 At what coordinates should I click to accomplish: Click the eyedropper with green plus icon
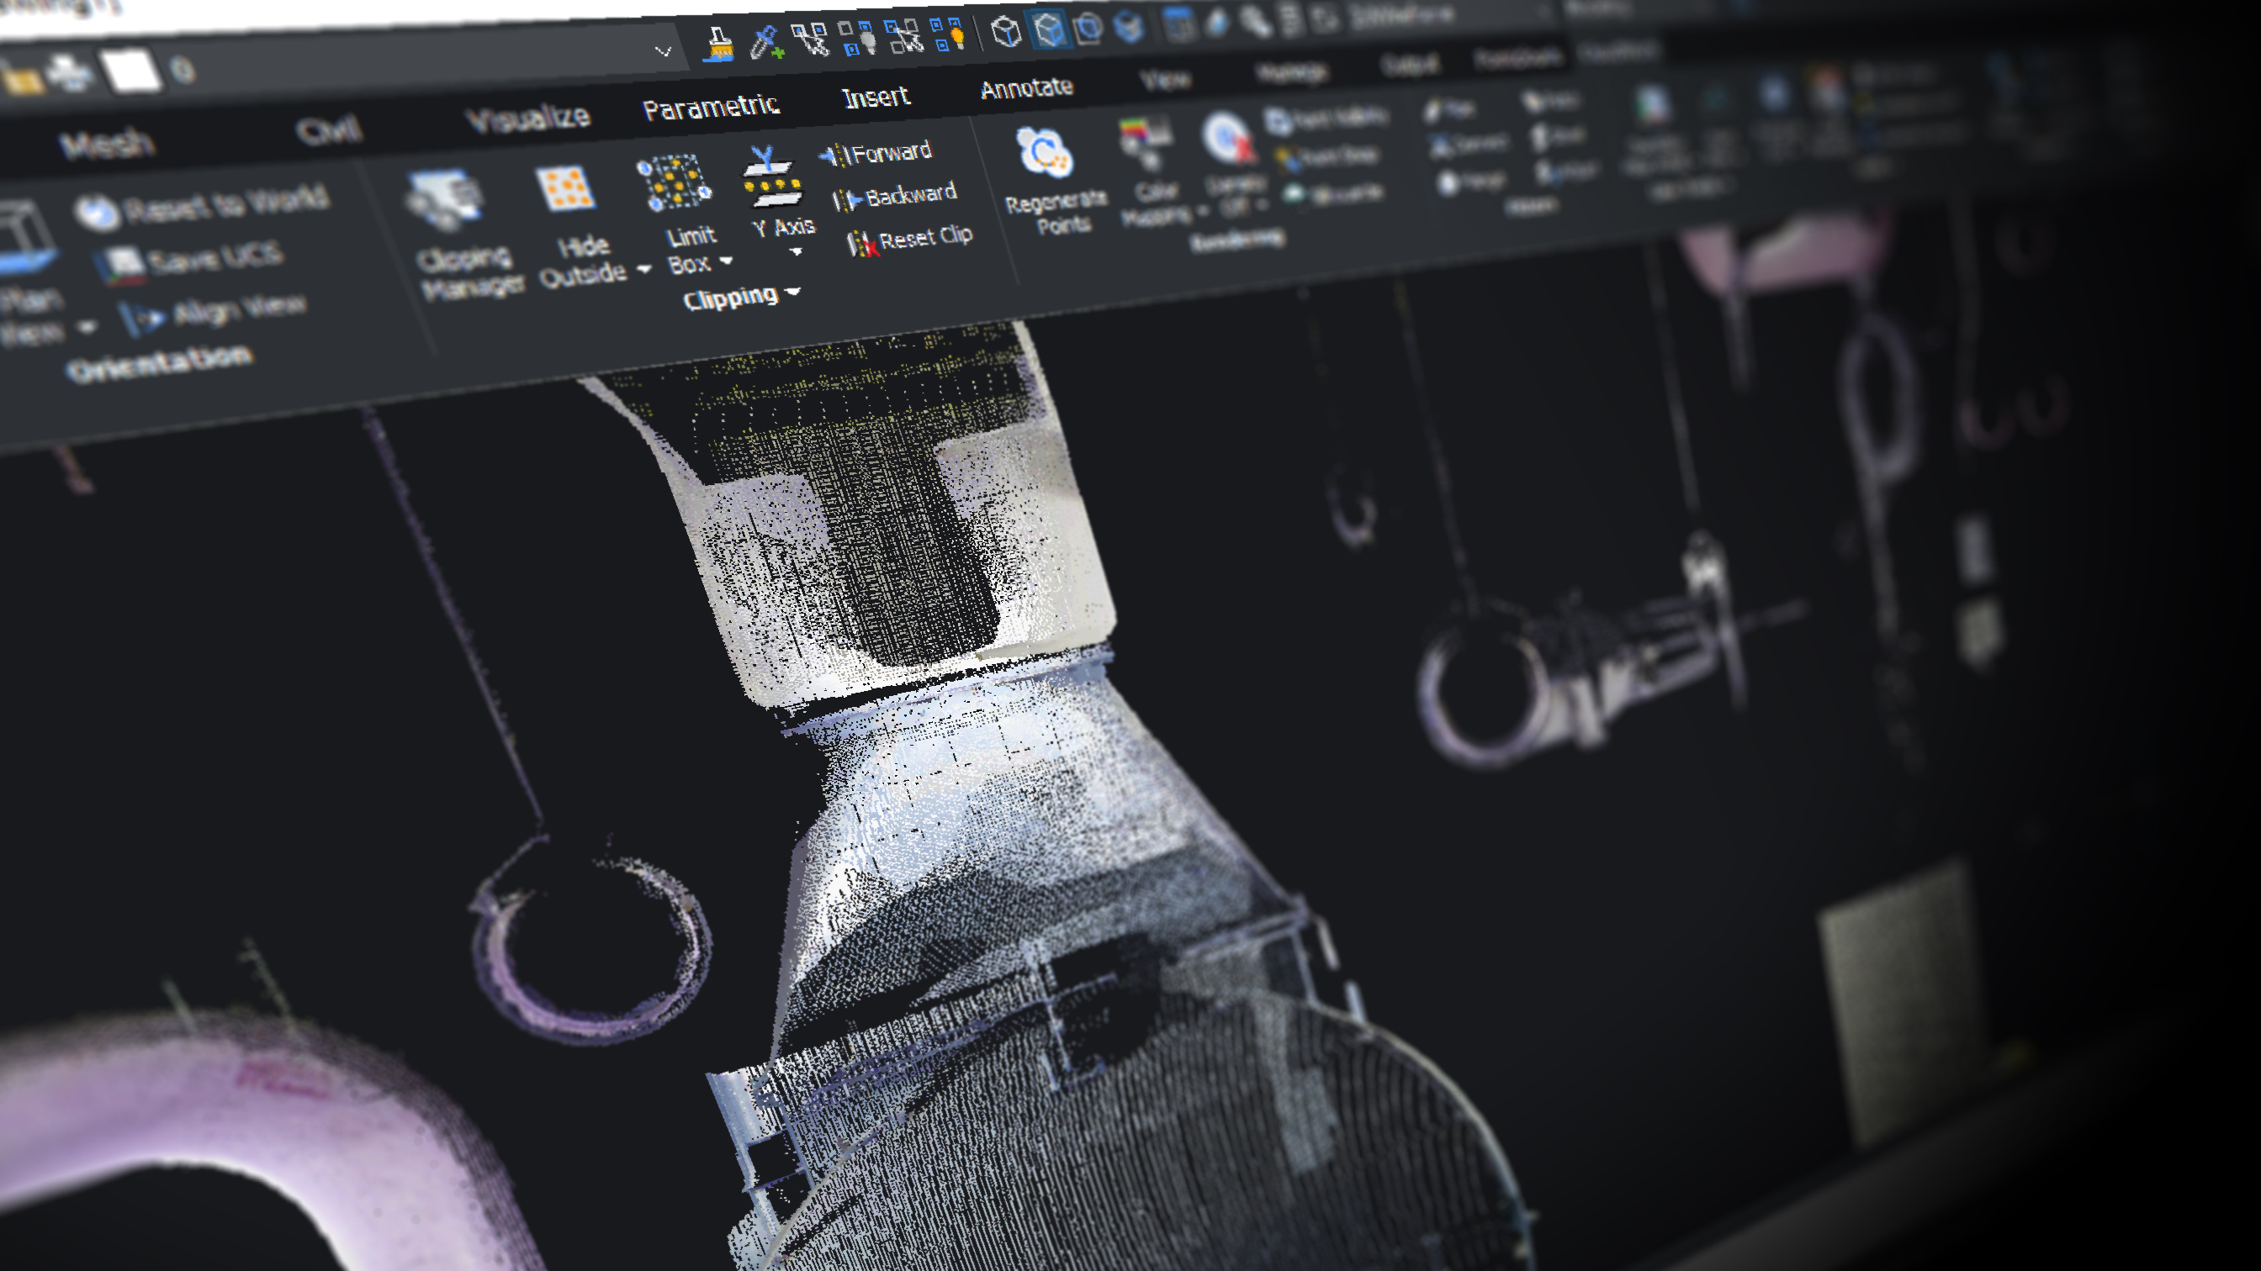point(765,41)
